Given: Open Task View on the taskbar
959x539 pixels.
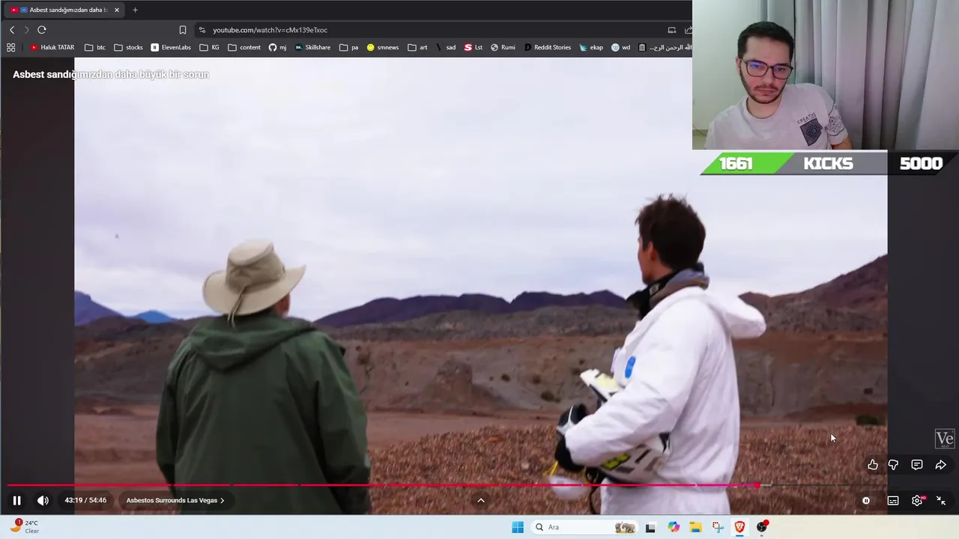Looking at the screenshot, I should 650,527.
